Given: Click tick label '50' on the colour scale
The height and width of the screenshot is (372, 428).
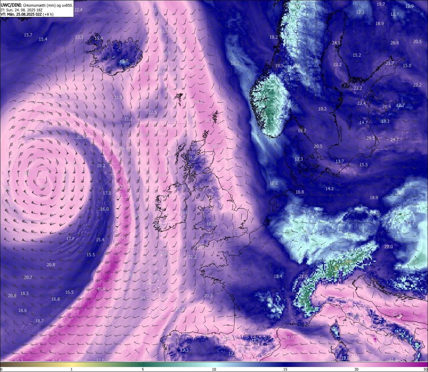Looking at the screenshot, I should [425, 369].
